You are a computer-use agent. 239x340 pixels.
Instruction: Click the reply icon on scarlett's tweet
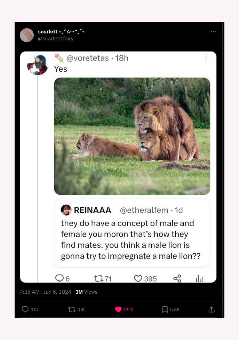click(x=25, y=309)
